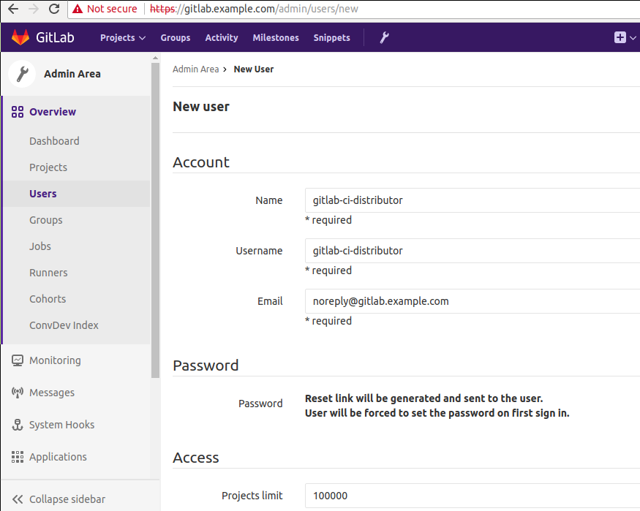Switch to the Activity section
Image resolution: width=640 pixels, height=511 pixels.
pos(221,37)
